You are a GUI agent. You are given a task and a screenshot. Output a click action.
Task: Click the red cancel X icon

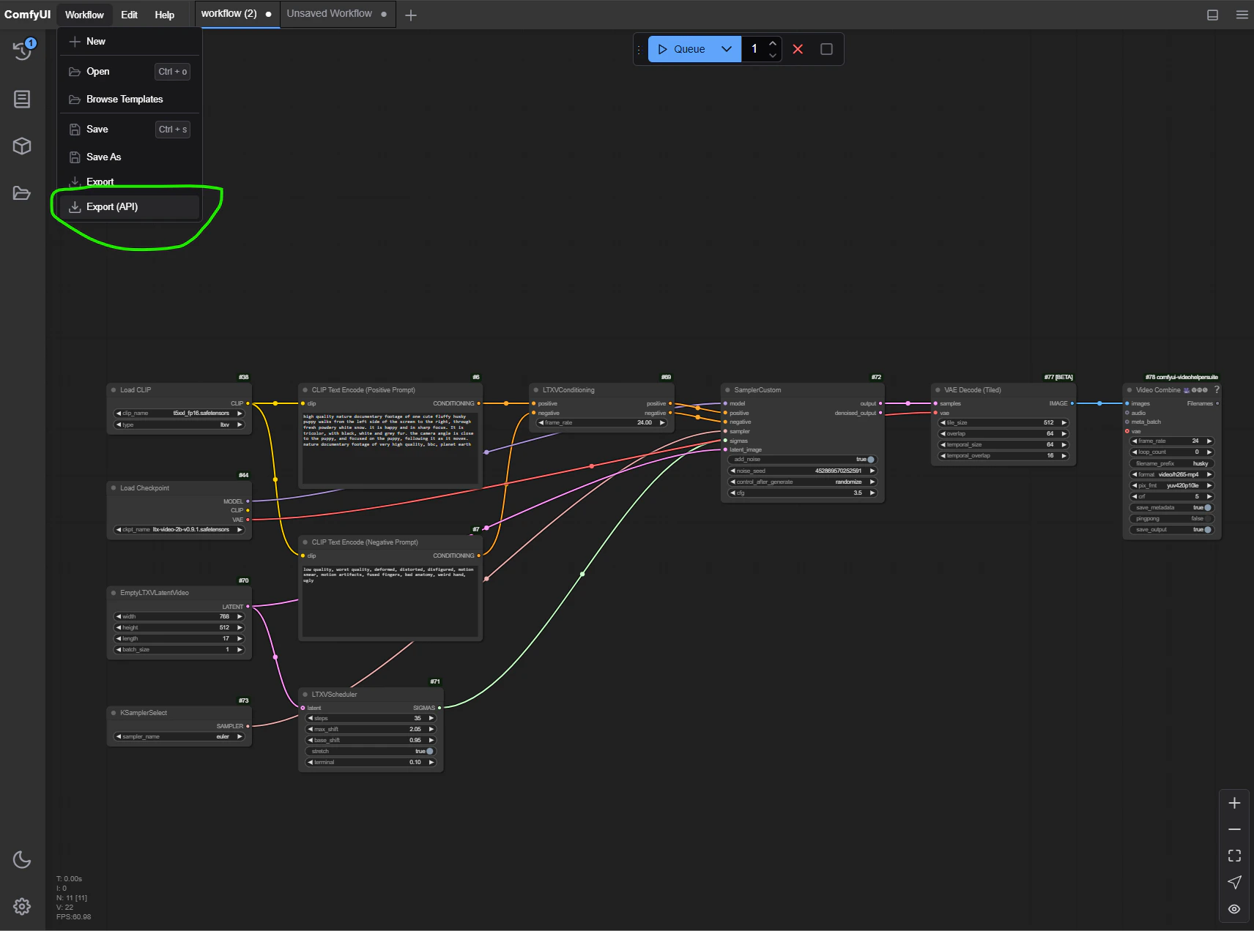tap(798, 49)
